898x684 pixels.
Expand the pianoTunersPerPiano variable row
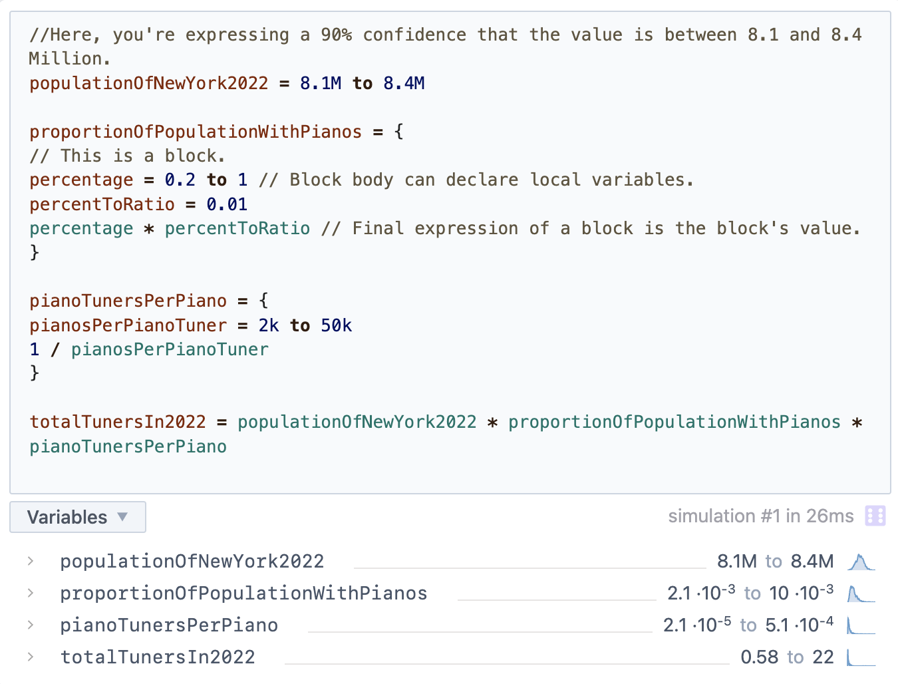[x=31, y=625]
